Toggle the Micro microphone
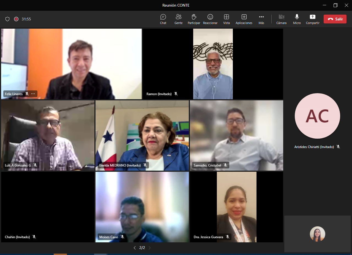 297,19
